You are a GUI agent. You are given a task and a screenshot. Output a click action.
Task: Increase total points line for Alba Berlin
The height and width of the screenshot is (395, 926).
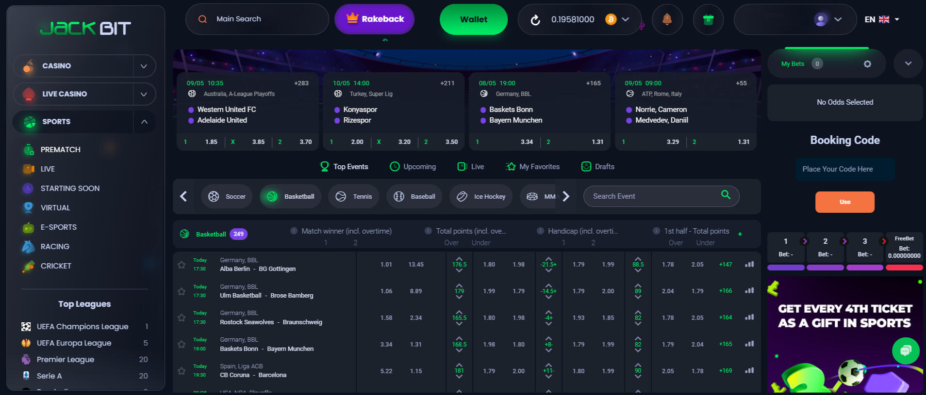459,258
